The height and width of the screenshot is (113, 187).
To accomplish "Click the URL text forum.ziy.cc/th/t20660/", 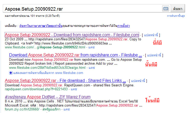I will [x=22, y=109].
